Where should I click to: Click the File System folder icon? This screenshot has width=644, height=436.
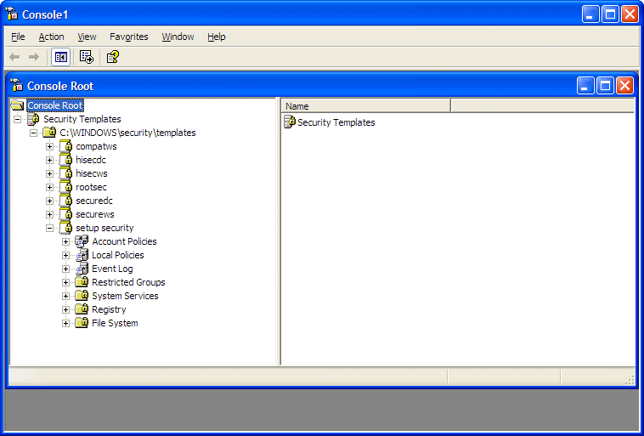pos(82,323)
